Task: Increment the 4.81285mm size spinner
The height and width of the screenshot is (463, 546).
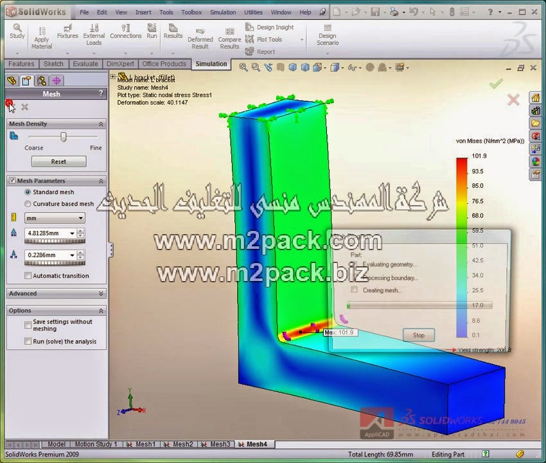Action: (80, 231)
